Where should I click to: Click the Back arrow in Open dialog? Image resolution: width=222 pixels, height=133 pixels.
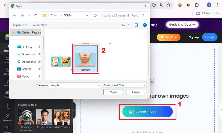[x=14, y=16]
